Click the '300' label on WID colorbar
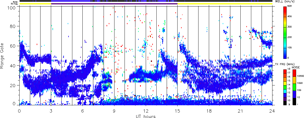The width and height of the screenshot is (304, 118). pyautogui.click(x=290, y=27)
